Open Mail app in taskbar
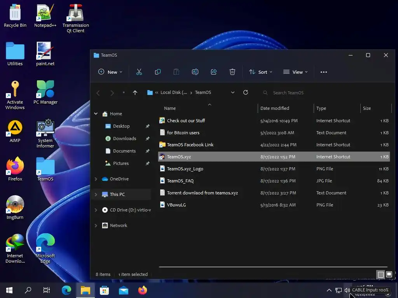The image size is (398, 298). (x=123, y=290)
